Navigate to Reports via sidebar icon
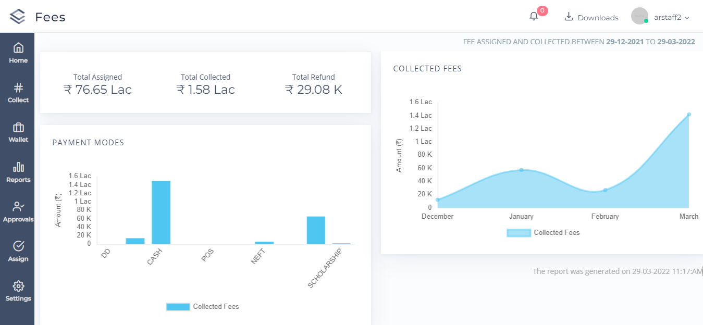703x325 pixels. (18, 172)
